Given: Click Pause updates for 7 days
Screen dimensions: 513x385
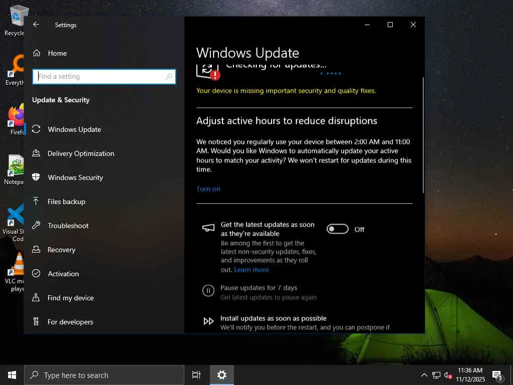Looking at the screenshot, I should (259, 288).
